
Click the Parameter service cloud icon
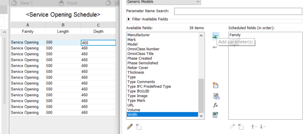point(216,96)
